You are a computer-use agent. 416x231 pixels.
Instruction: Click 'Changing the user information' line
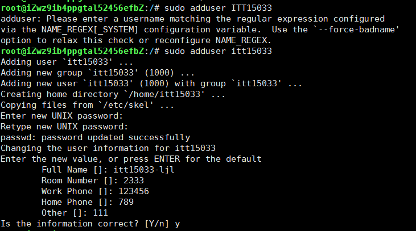click(108, 148)
